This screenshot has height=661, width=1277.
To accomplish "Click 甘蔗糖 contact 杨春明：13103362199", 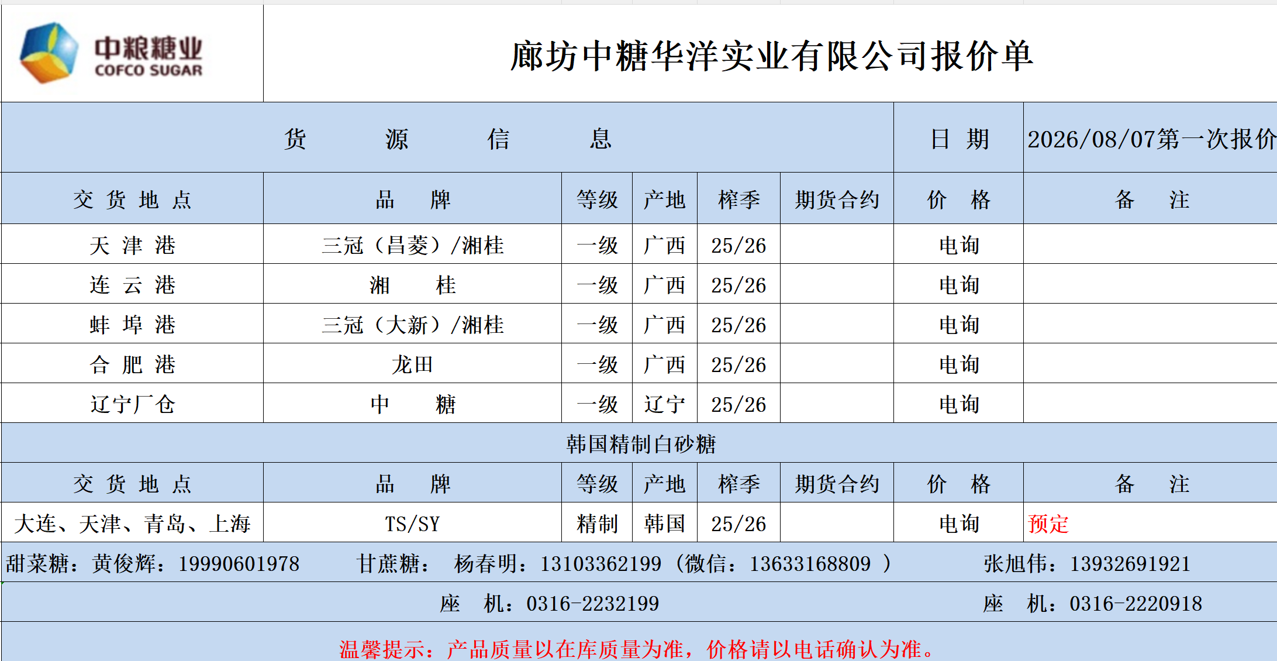I will point(509,563).
